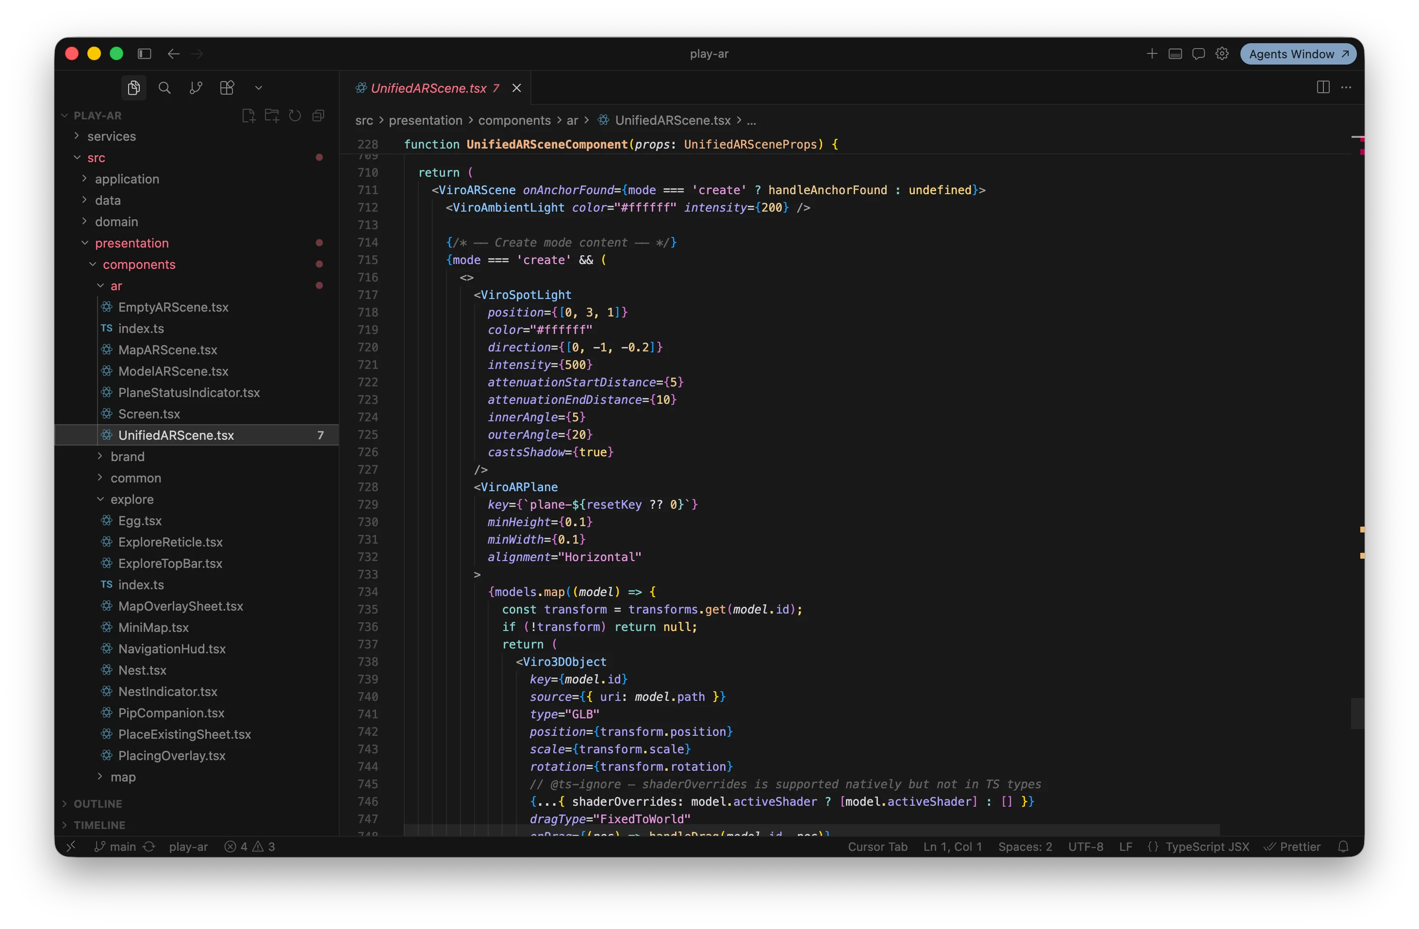Open MapARScene.tsx file
Image resolution: width=1419 pixels, height=929 pixels.
197,349
